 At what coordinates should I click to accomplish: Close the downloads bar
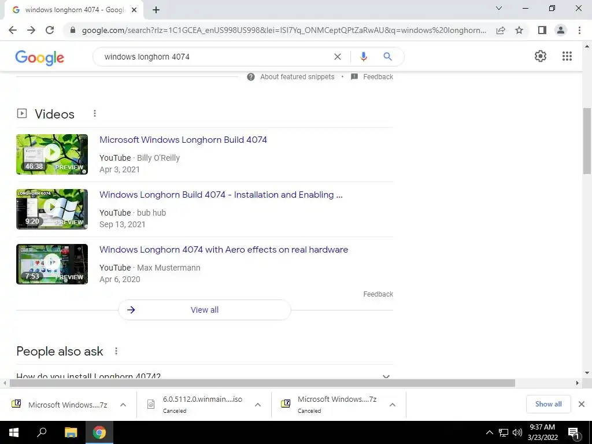(x=582, y=404)
